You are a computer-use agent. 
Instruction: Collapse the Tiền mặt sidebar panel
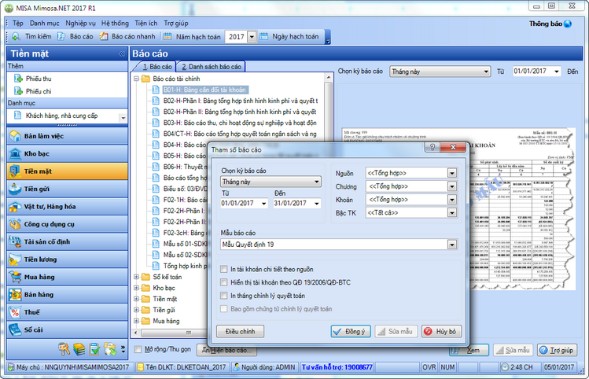pos(122,53)
